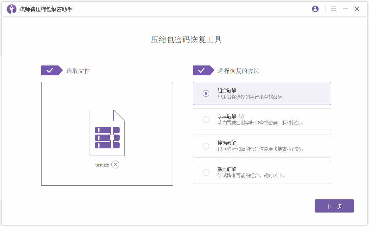Viewport: 369px width, 227px height.
Task: Select the 字典破解 radio button
Action: tap(206, 119)
